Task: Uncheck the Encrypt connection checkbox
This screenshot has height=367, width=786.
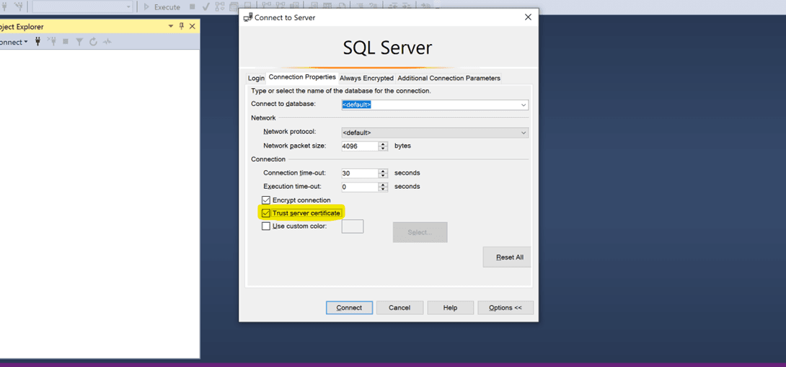Action: [266, 200]
